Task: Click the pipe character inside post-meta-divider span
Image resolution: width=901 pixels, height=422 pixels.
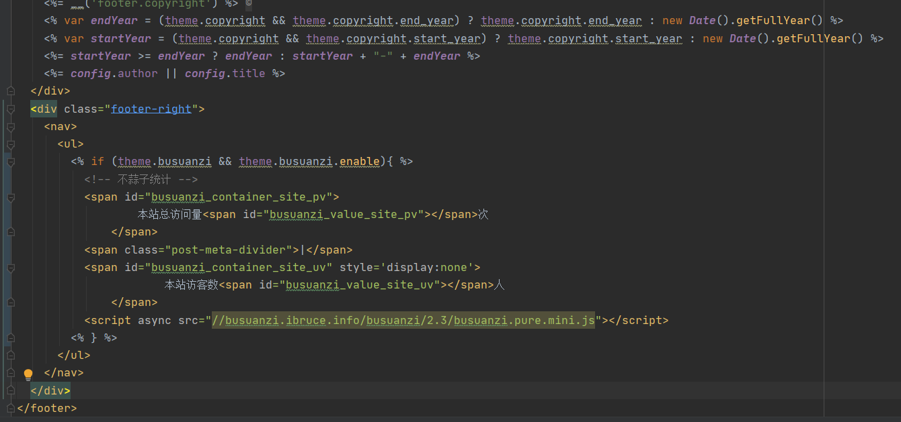Action: [303, 250]
